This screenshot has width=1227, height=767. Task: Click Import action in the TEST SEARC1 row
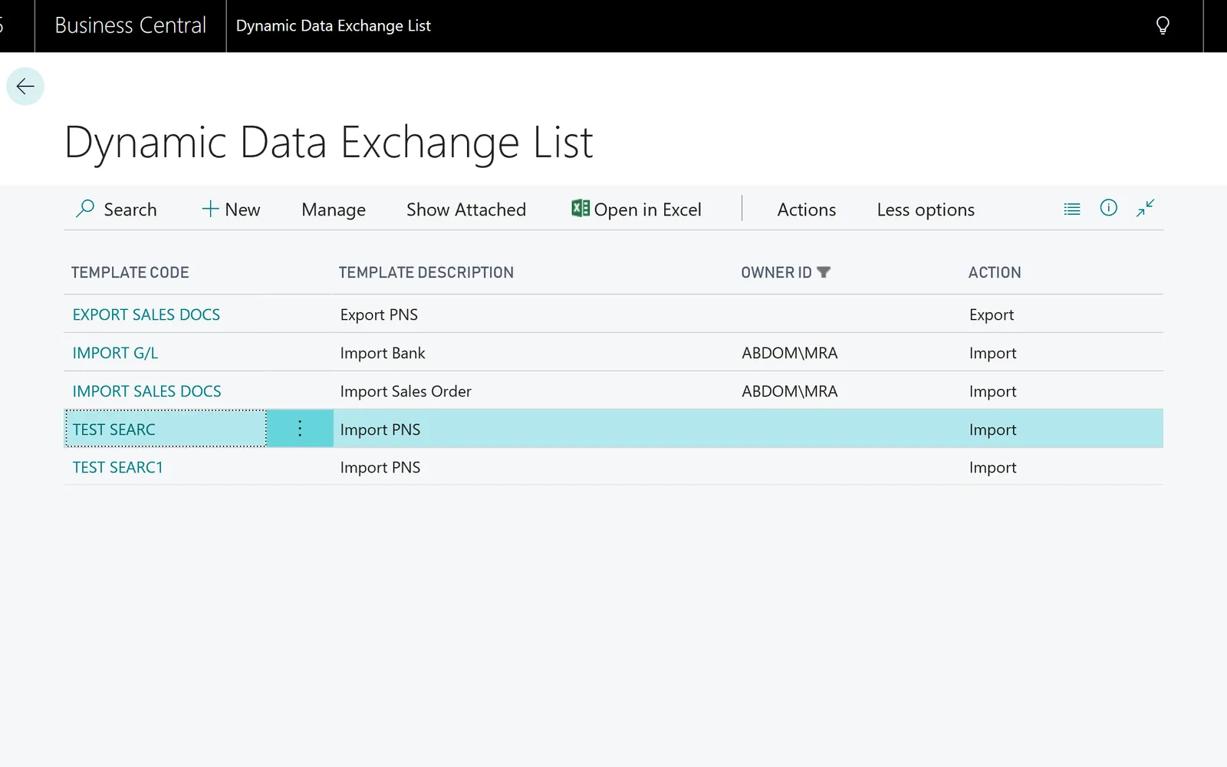click(x=992, y=467)
